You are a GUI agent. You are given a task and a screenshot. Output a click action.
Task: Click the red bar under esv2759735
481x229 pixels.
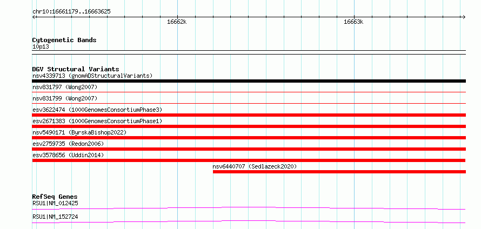pos(249,149)
